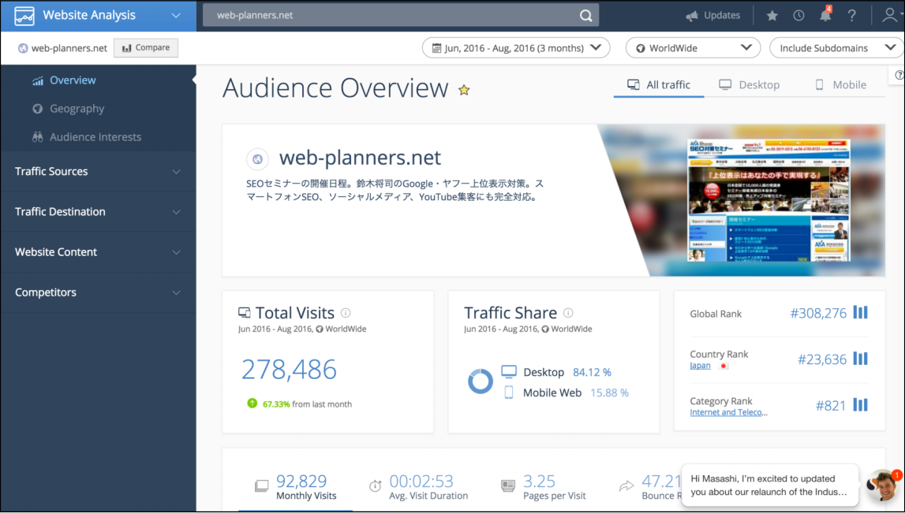This screenshot has height=513, width=905.
Task: Select Geography in the sidebar
Action: pyautogui.click(x=77, y=109)
